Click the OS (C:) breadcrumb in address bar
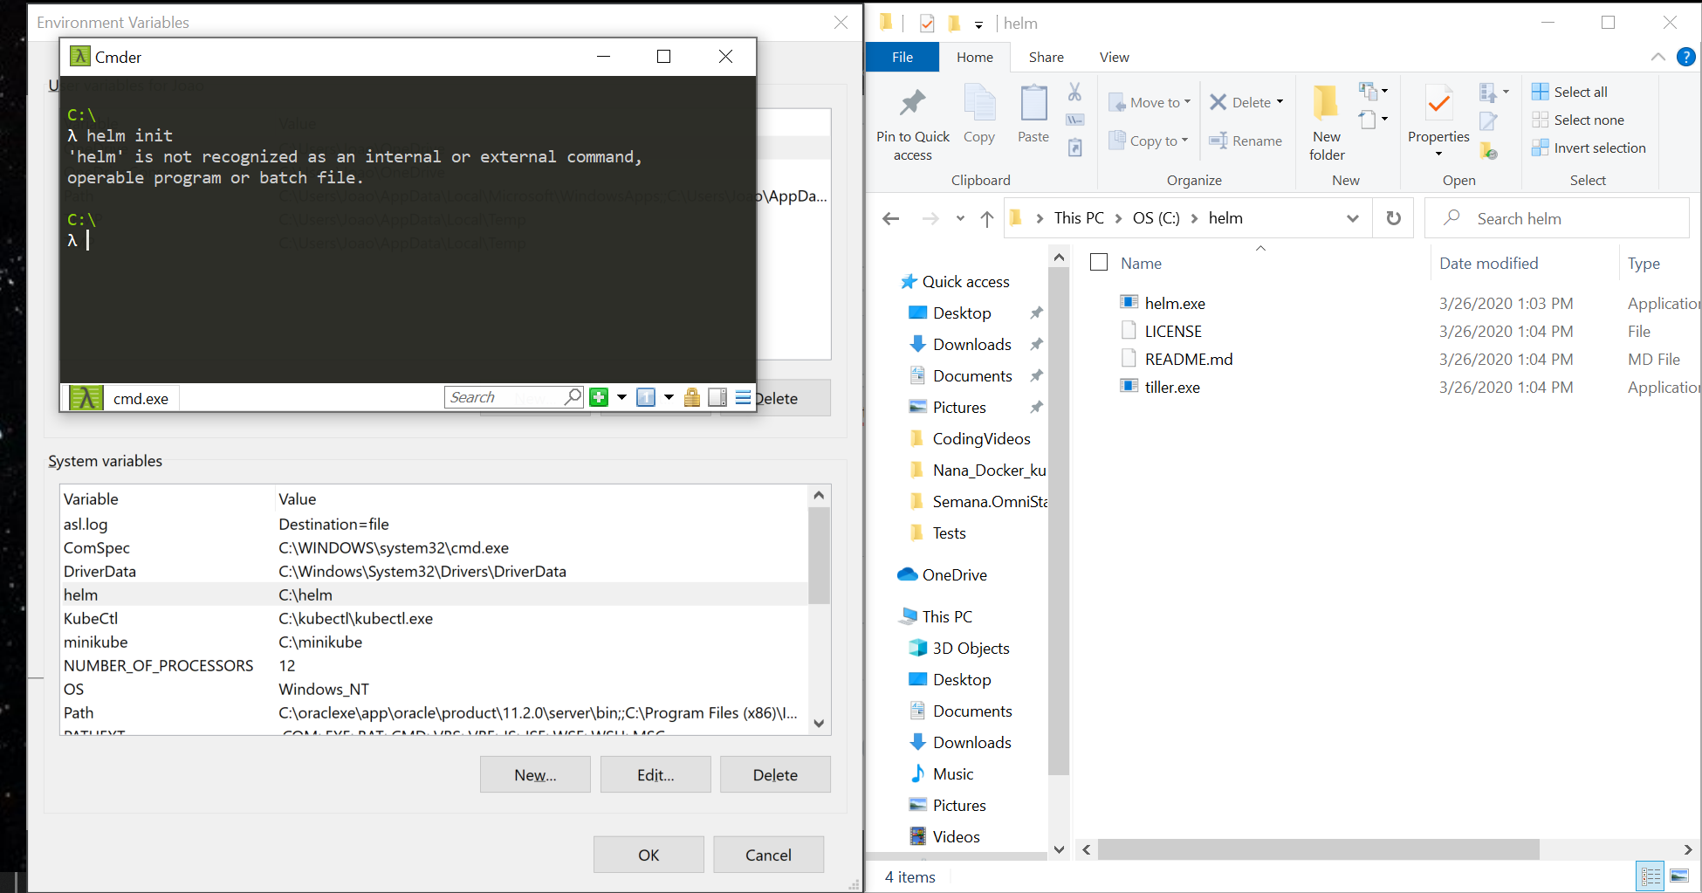Image resolution: width=1702 pixels, height=893 pixels. (x=1156, y=218)
